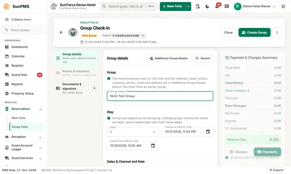Click the Close button

(228, 32)
